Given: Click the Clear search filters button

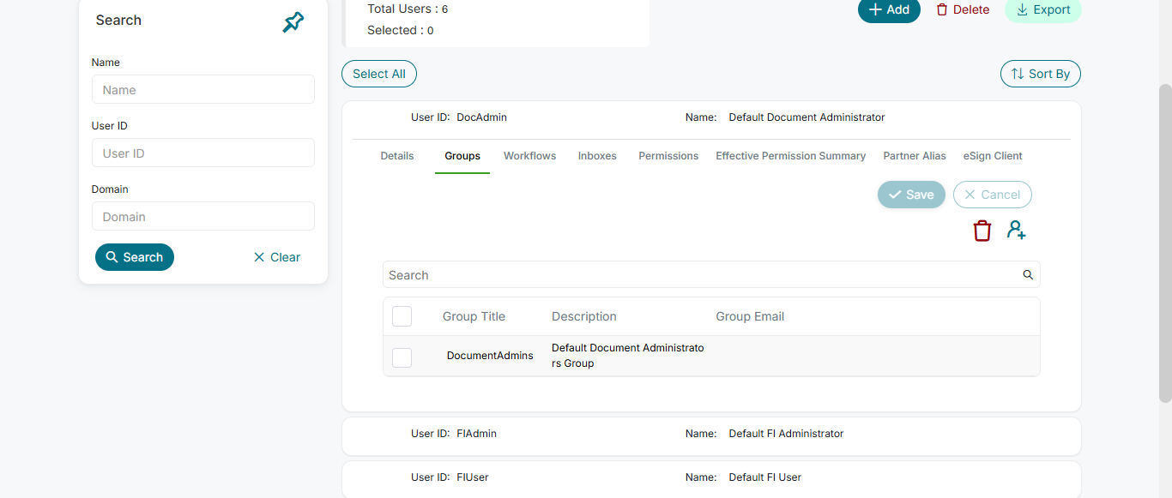Looking at the screenshot, I should coord(276,257).
